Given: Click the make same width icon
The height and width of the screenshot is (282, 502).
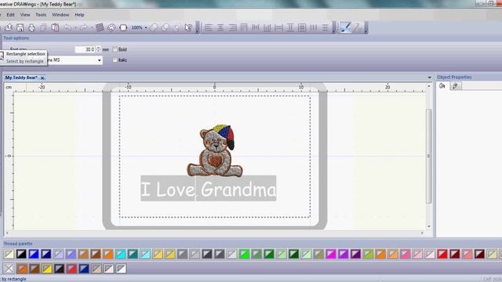Looking at the screenshot, I should click(279, 28).
